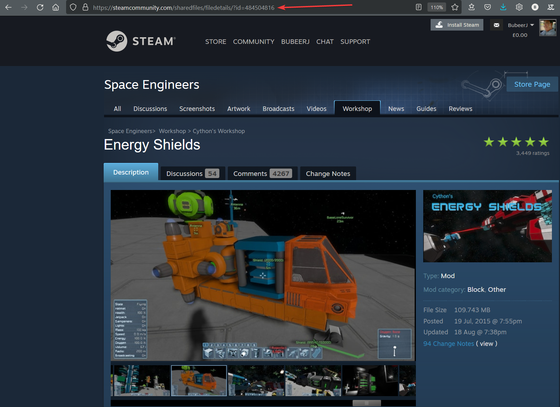Reset the 110% zoom level indicator

[437, 7]
